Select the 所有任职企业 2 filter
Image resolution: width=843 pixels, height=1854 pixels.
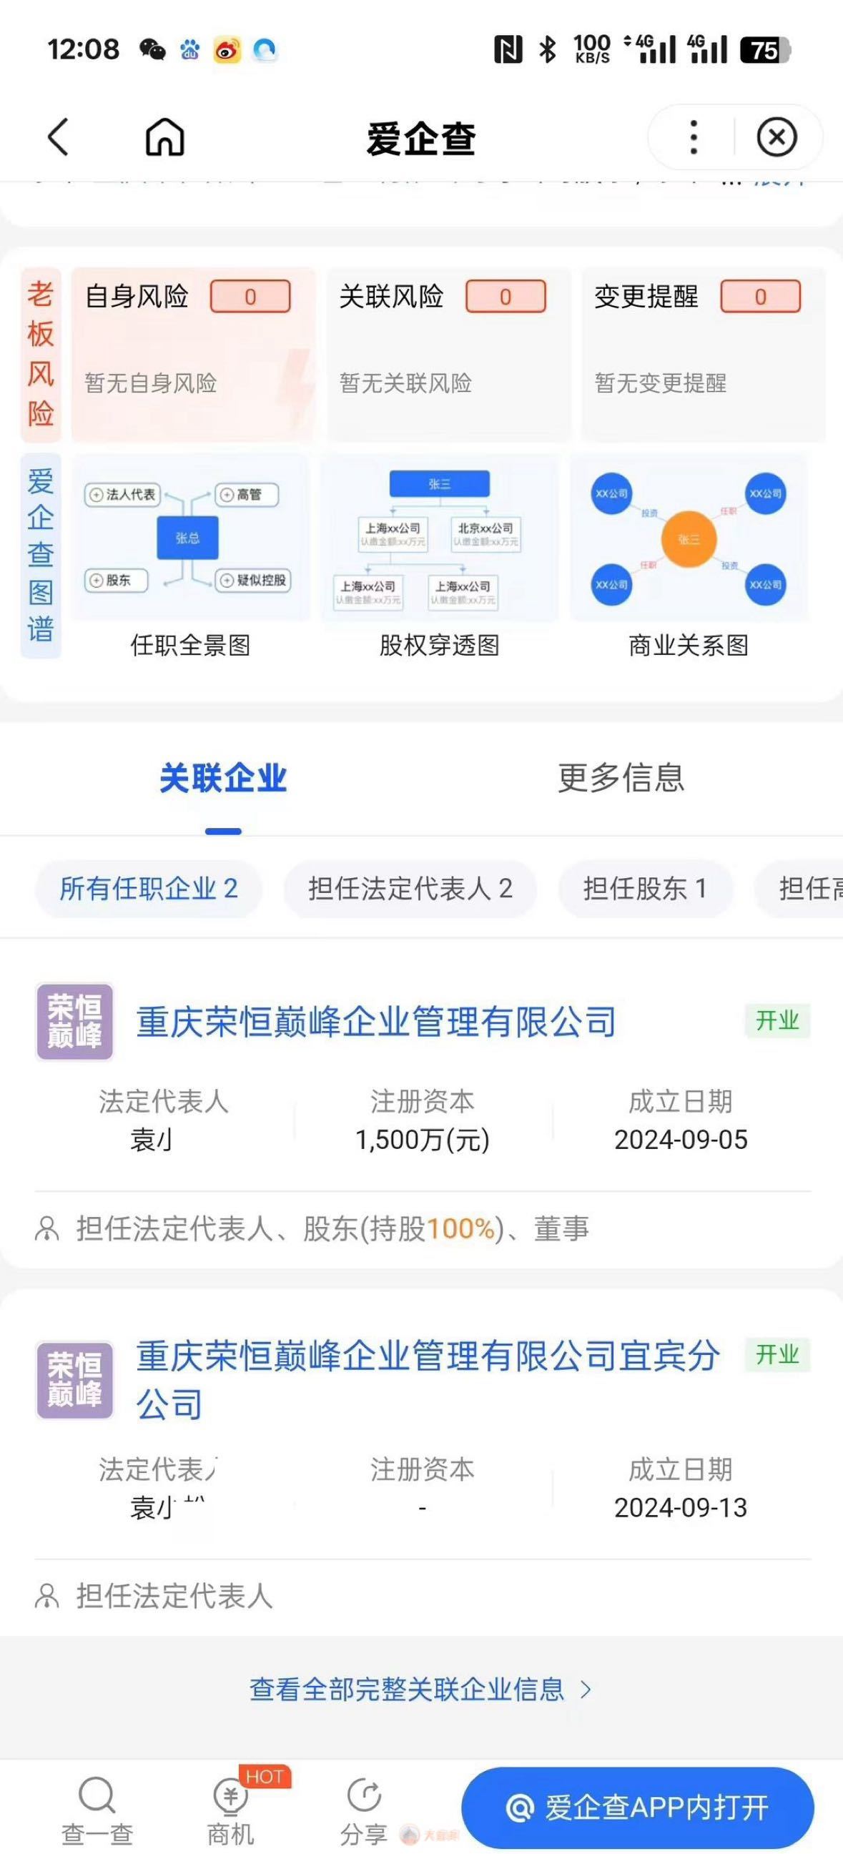tap(148, 889)
